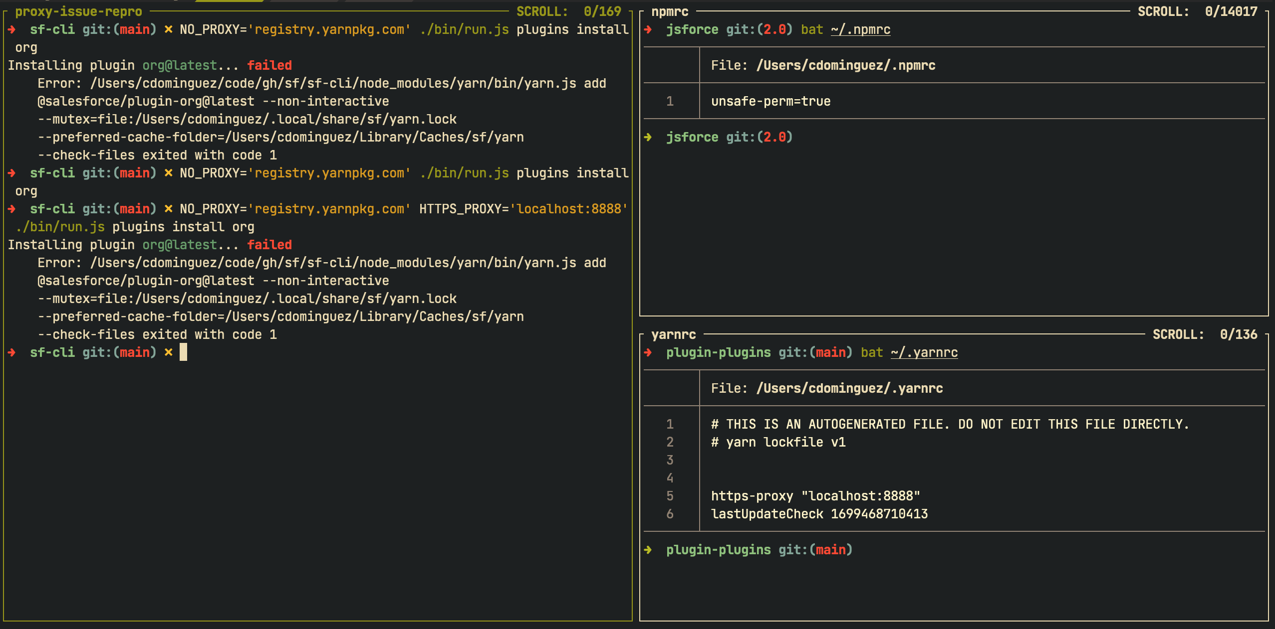The height and width of the screenshot is (629, 1275).
Task: Click the prompt arrow beside plugin-plugins git:(main)
Action: pos(648,549)
